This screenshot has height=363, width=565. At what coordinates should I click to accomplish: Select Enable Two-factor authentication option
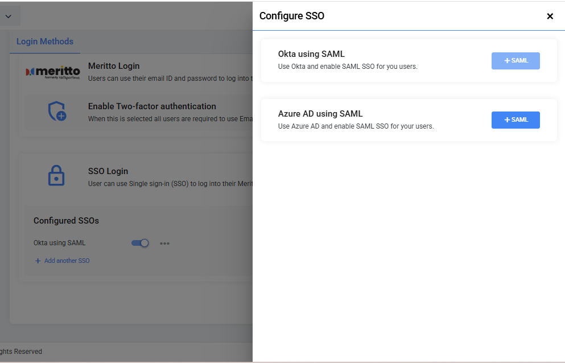(x=152, y=106)
